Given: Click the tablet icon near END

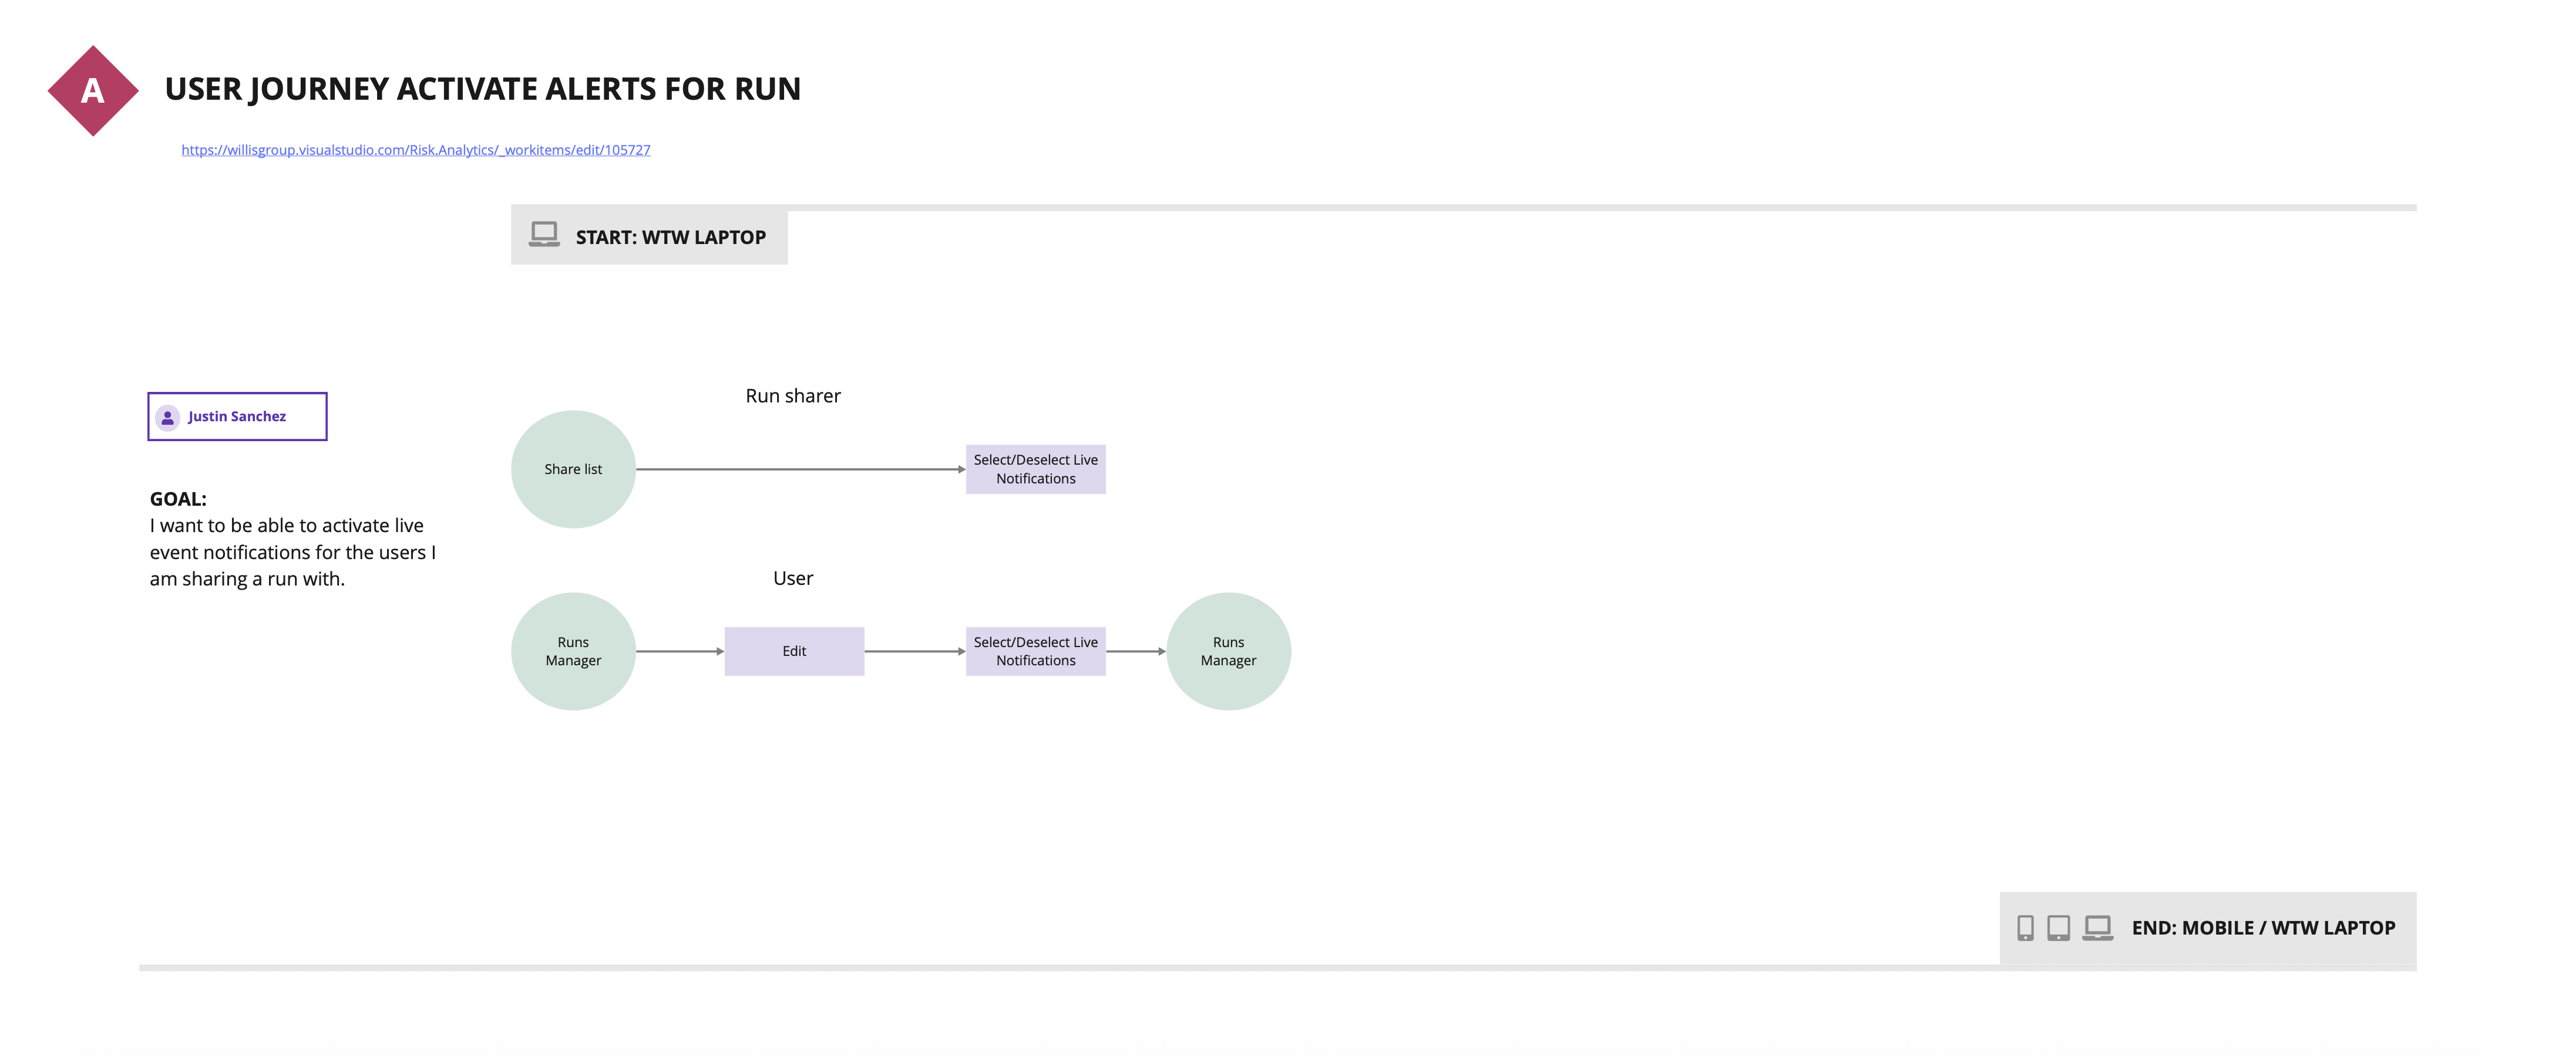Looking at the screenshot, I should (2058, 928).
